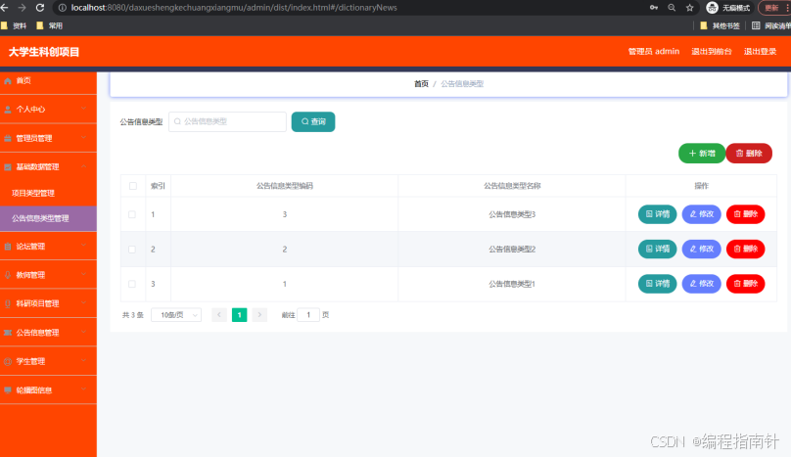The width and height of the screenshot is (791, 457).
Task: Select 公告信息类型管理 submenu item
Action: [x=48, y=218]
